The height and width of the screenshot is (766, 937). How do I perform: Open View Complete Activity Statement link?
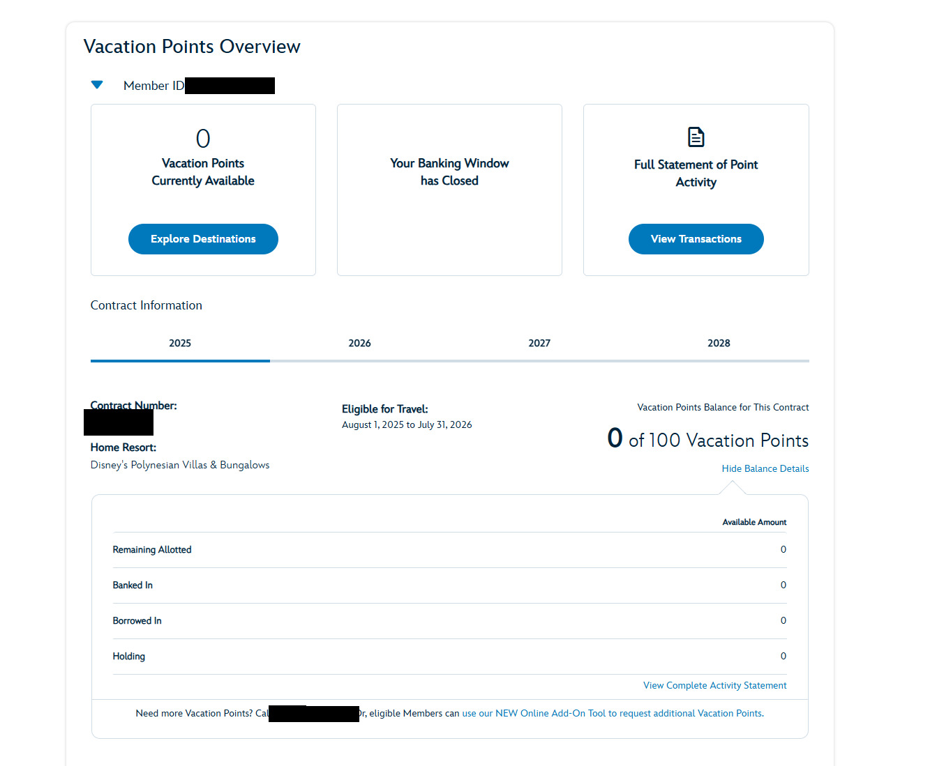coord(714,685)
